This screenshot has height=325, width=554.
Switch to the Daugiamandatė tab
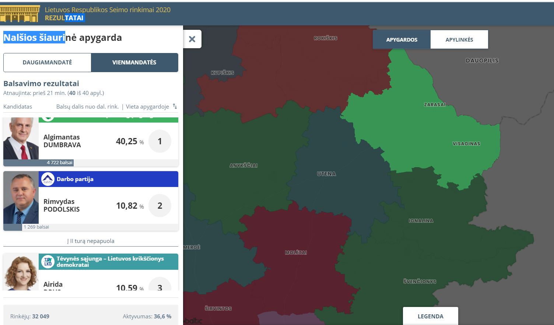pyautogui.click(x=47, y=63)
